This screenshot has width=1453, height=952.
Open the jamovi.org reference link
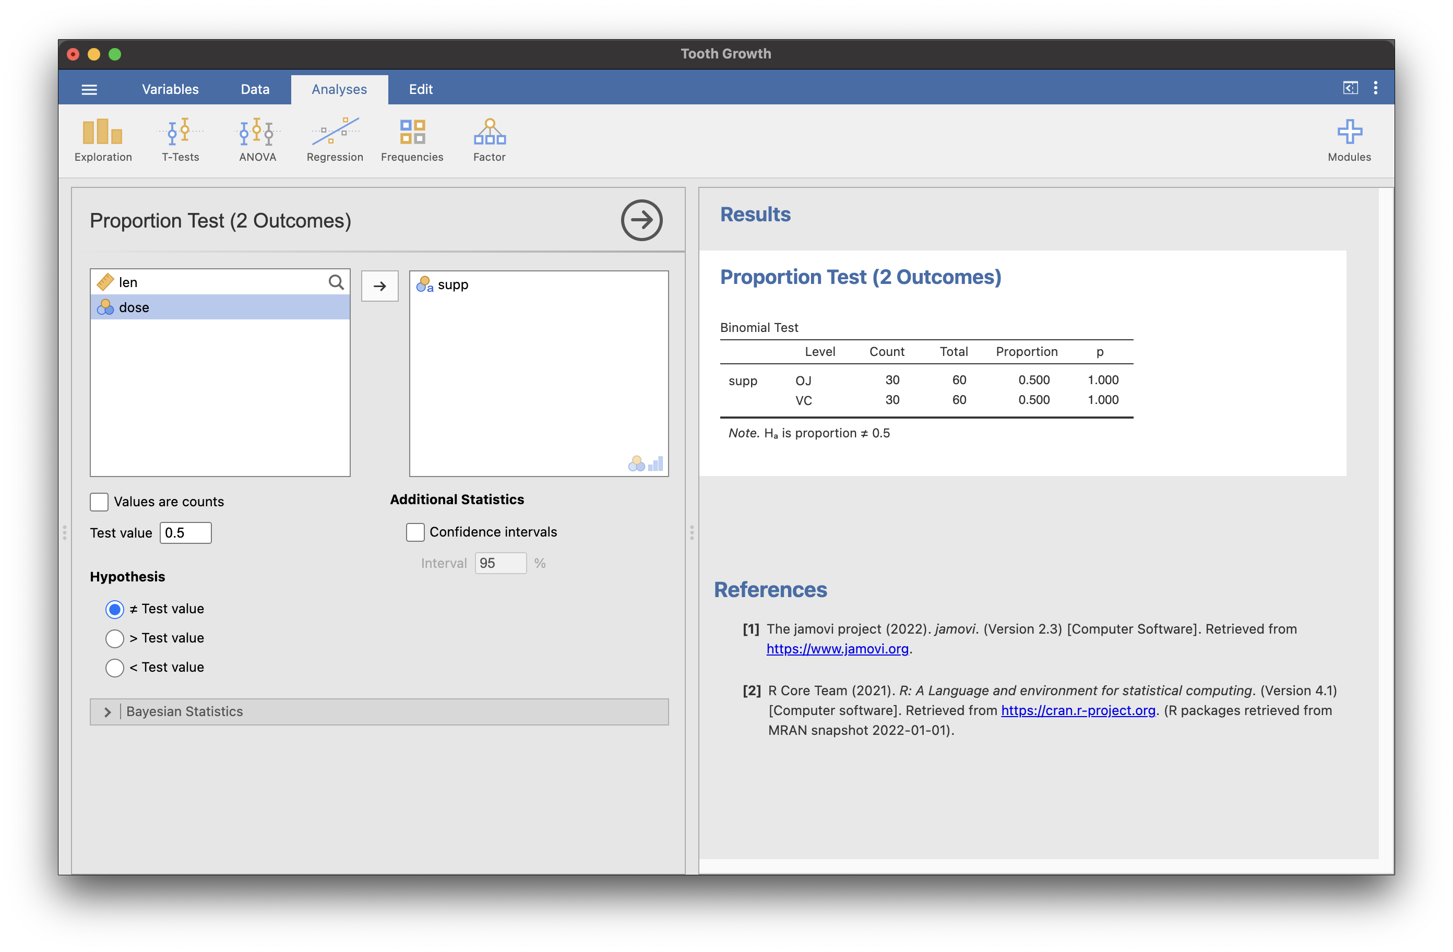(837, 649)
